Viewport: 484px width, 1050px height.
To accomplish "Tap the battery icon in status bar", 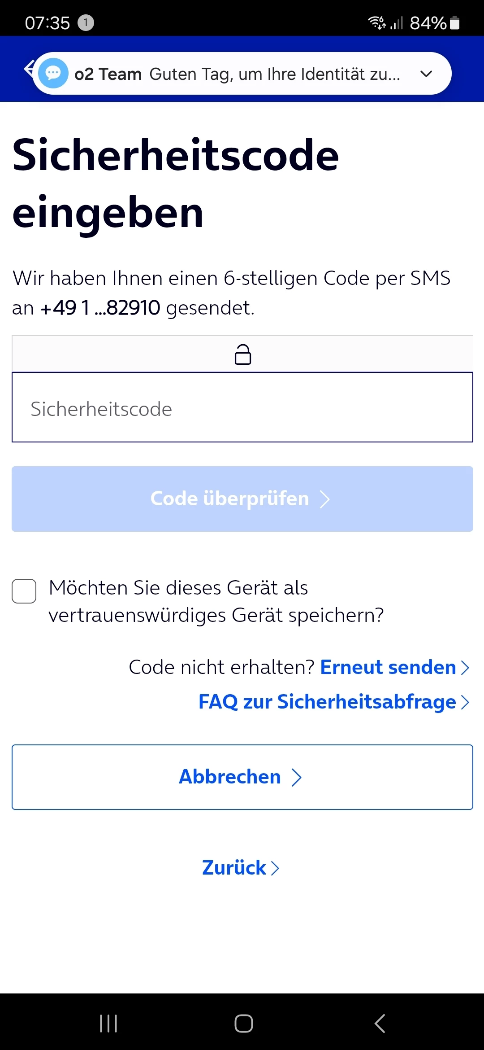I will [454, 22].
